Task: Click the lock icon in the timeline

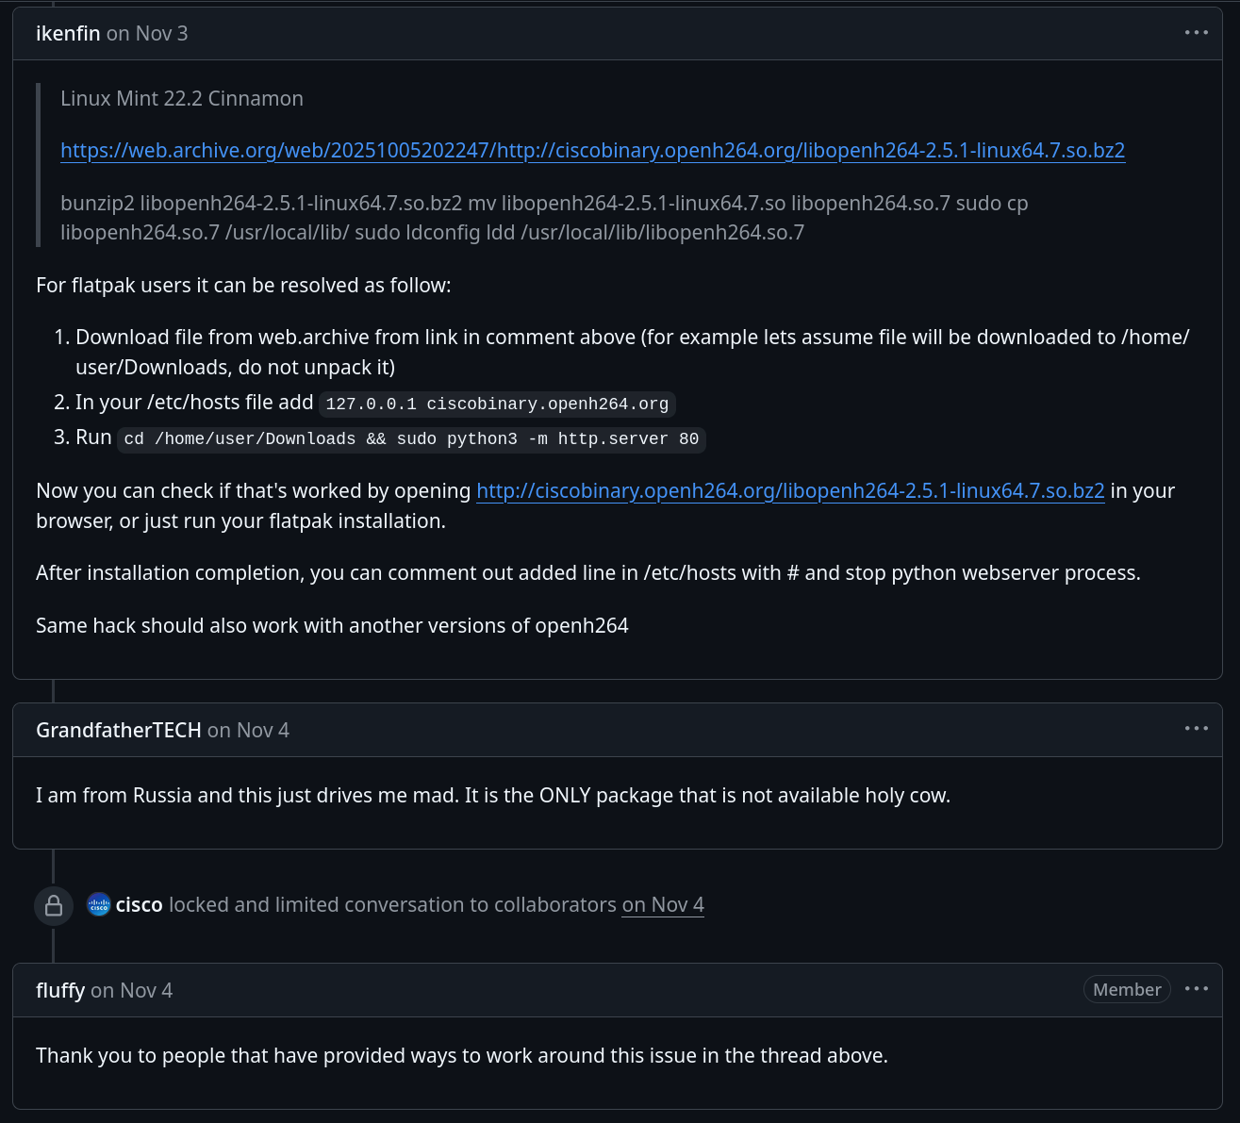Action: pyautogui.click(x=54, y=905)
